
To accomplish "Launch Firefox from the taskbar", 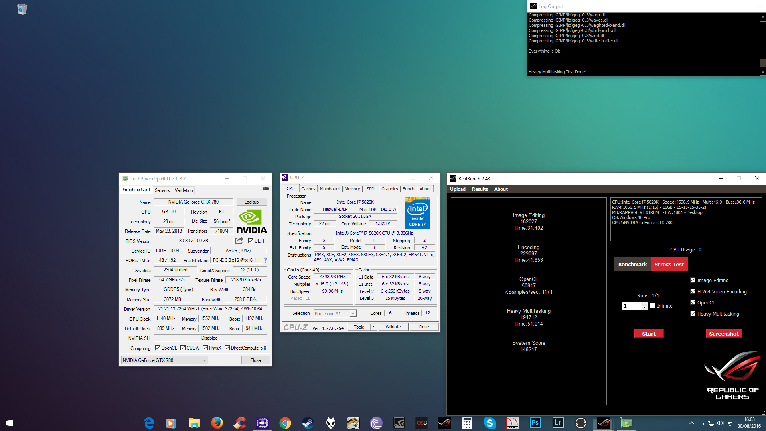I will (x=217, y=423).
